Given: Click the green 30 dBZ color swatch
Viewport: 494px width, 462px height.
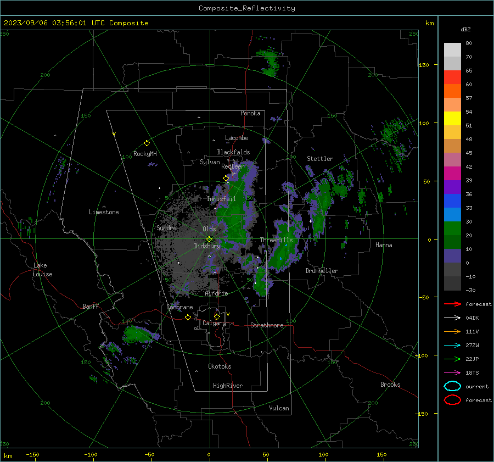Looking at the screenshot, I should pyautogui.click(x=452, y=229).
